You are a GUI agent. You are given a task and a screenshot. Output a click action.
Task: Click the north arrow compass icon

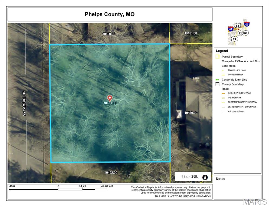(205, 177)
